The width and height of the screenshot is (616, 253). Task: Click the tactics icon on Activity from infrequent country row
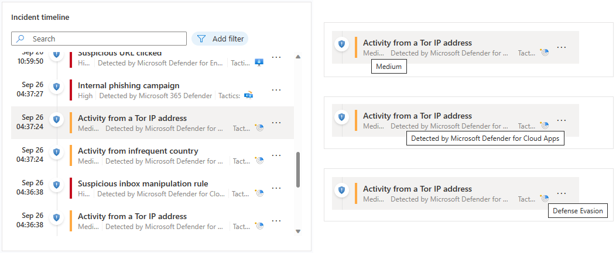click(259, 161)
